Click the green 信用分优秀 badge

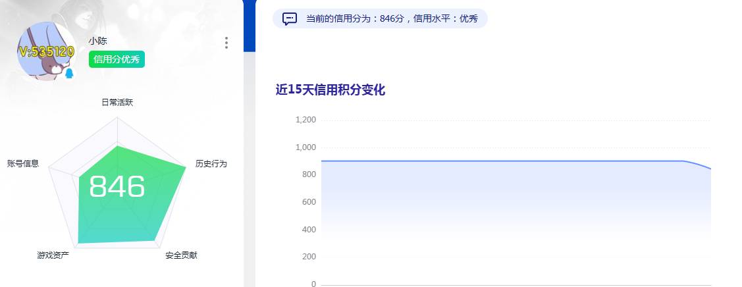click(x=117, y=59)
